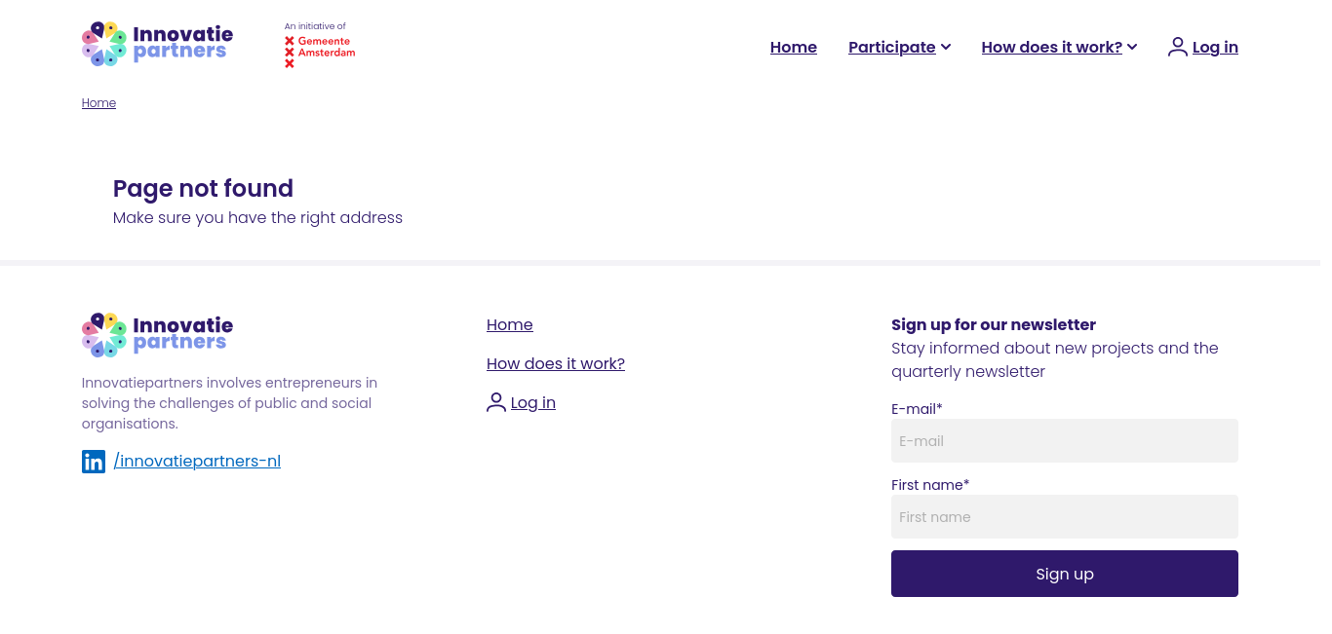Image resolution: width=1332 pixels, height=634 pixels.
Task: Go to Home in the top navigation
Action: (794, 47)
